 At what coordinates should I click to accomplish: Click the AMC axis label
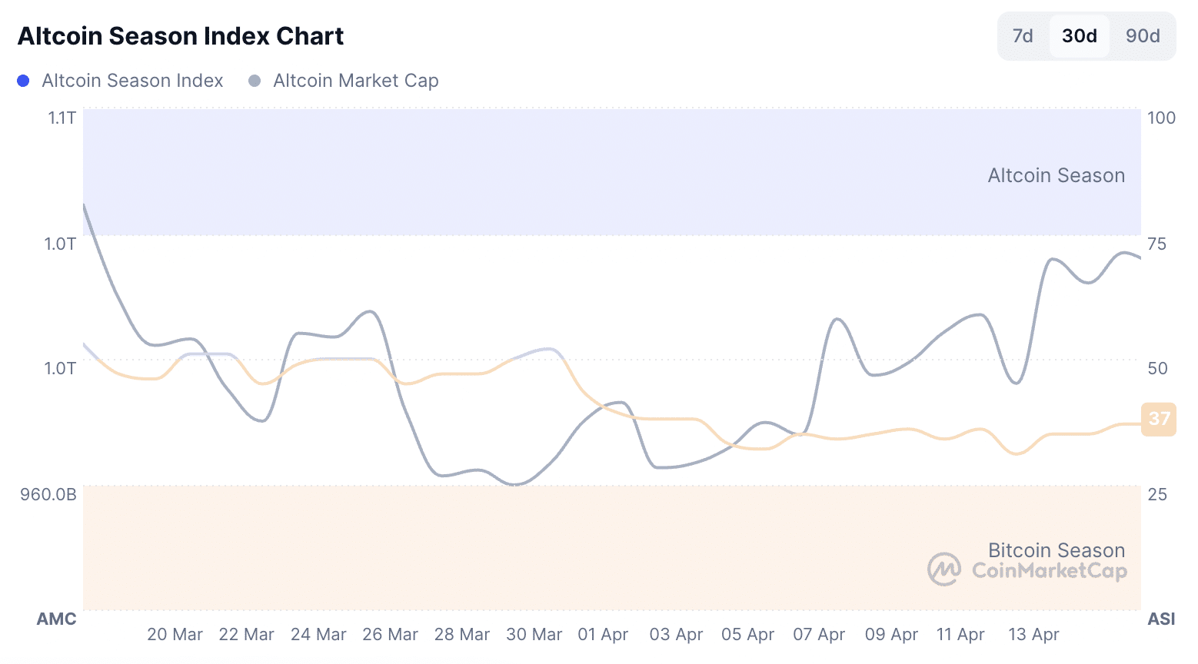57,619
